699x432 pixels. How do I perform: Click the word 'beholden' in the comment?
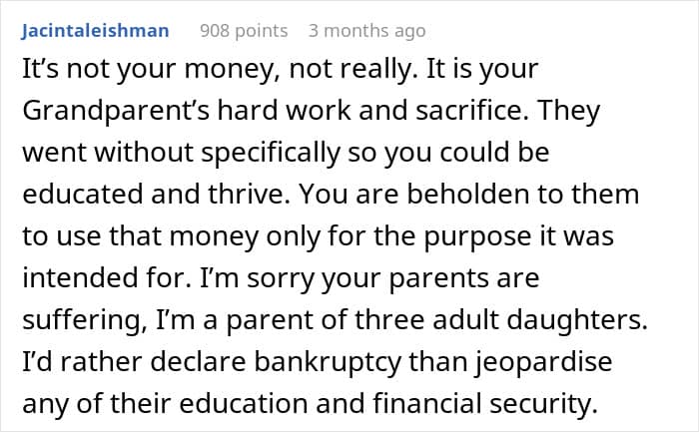point(467,195)
